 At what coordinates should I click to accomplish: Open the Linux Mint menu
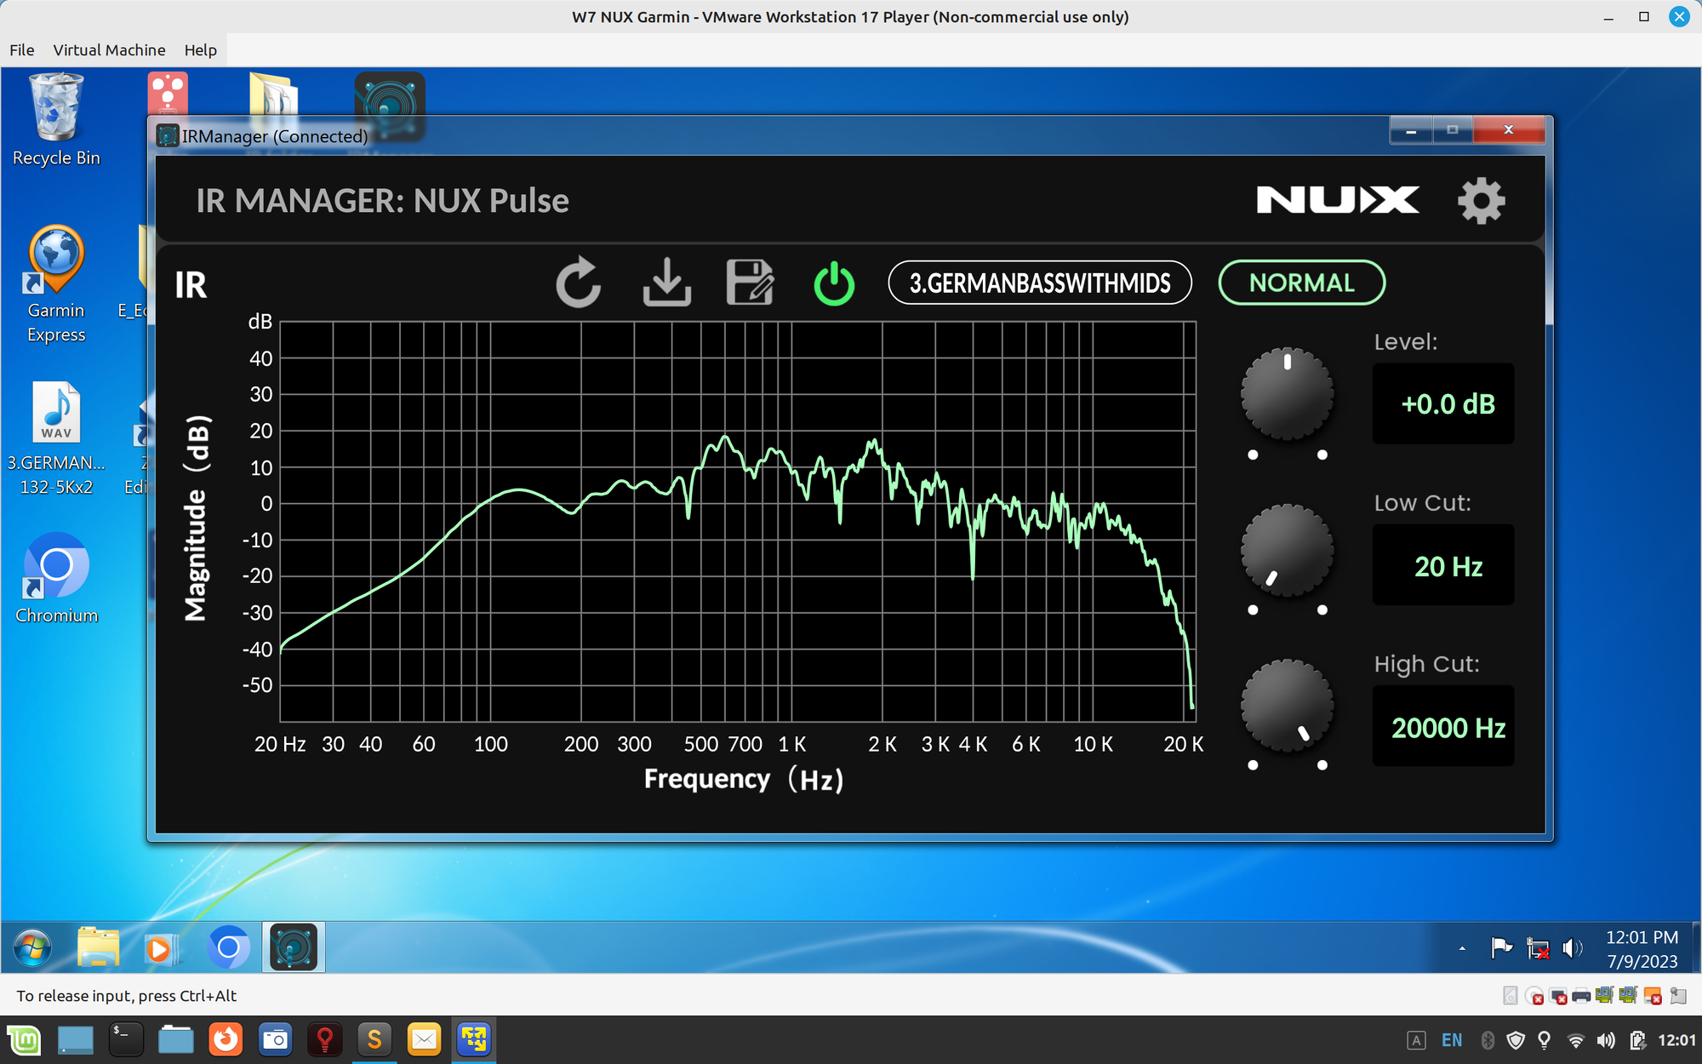(24, 1039)
